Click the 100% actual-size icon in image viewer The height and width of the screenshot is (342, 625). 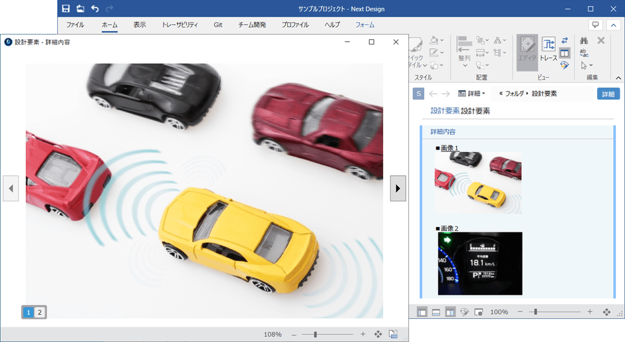[393, 334]
